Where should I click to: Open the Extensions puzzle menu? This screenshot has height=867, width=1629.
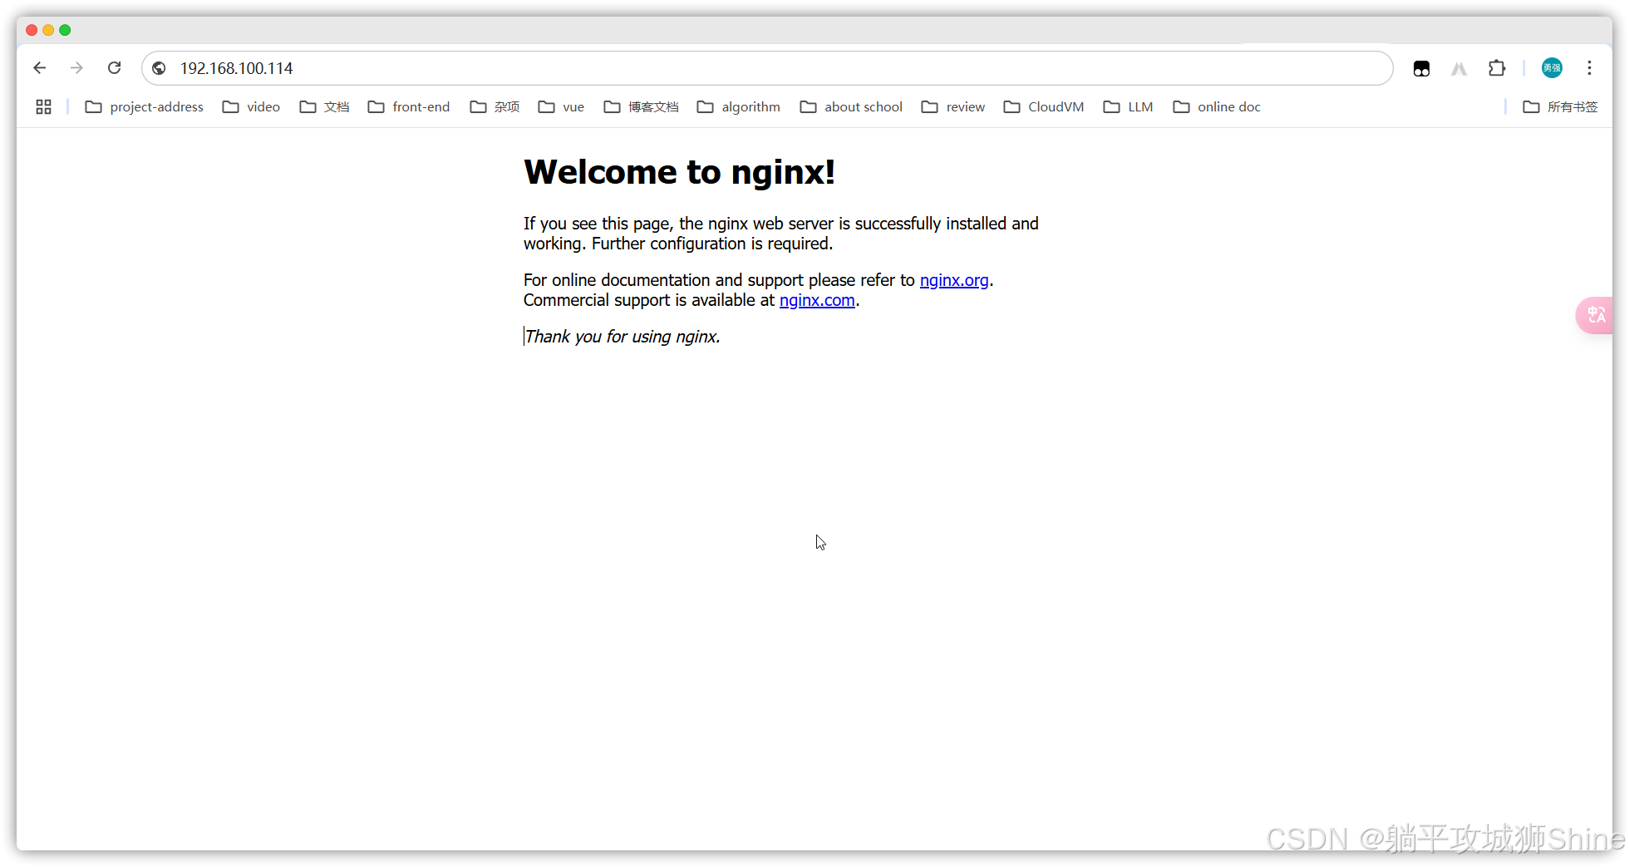[x=1497, y=68]
